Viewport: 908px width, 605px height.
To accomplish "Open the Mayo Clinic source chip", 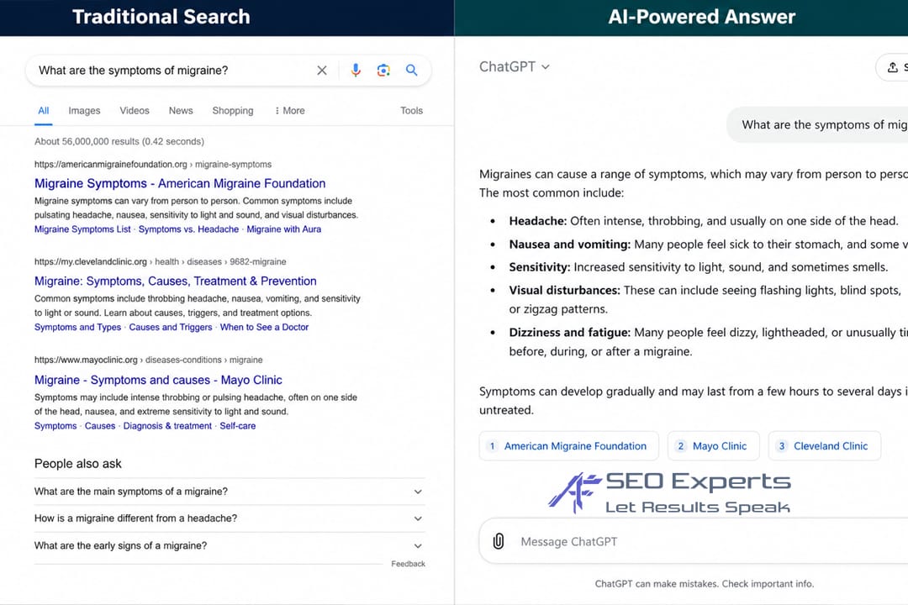I will [713, 446].
